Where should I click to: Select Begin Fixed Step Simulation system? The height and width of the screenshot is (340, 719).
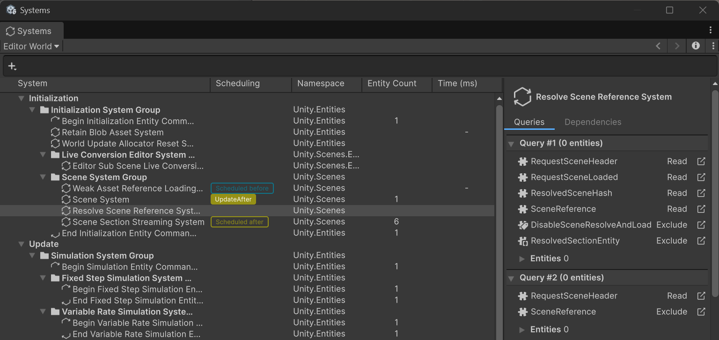(247, 289)
